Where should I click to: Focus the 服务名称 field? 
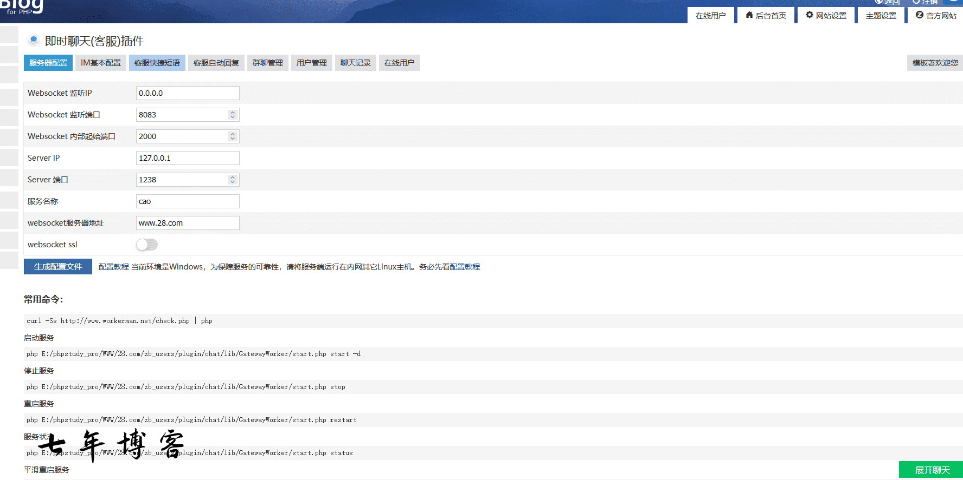pos(188,201)
